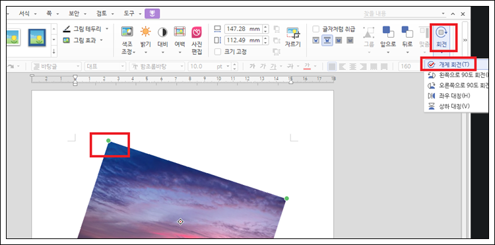Enable the 글자처럼 취급 checkbox
Screen dimensions: 495x245
click(x=315, y=29)
